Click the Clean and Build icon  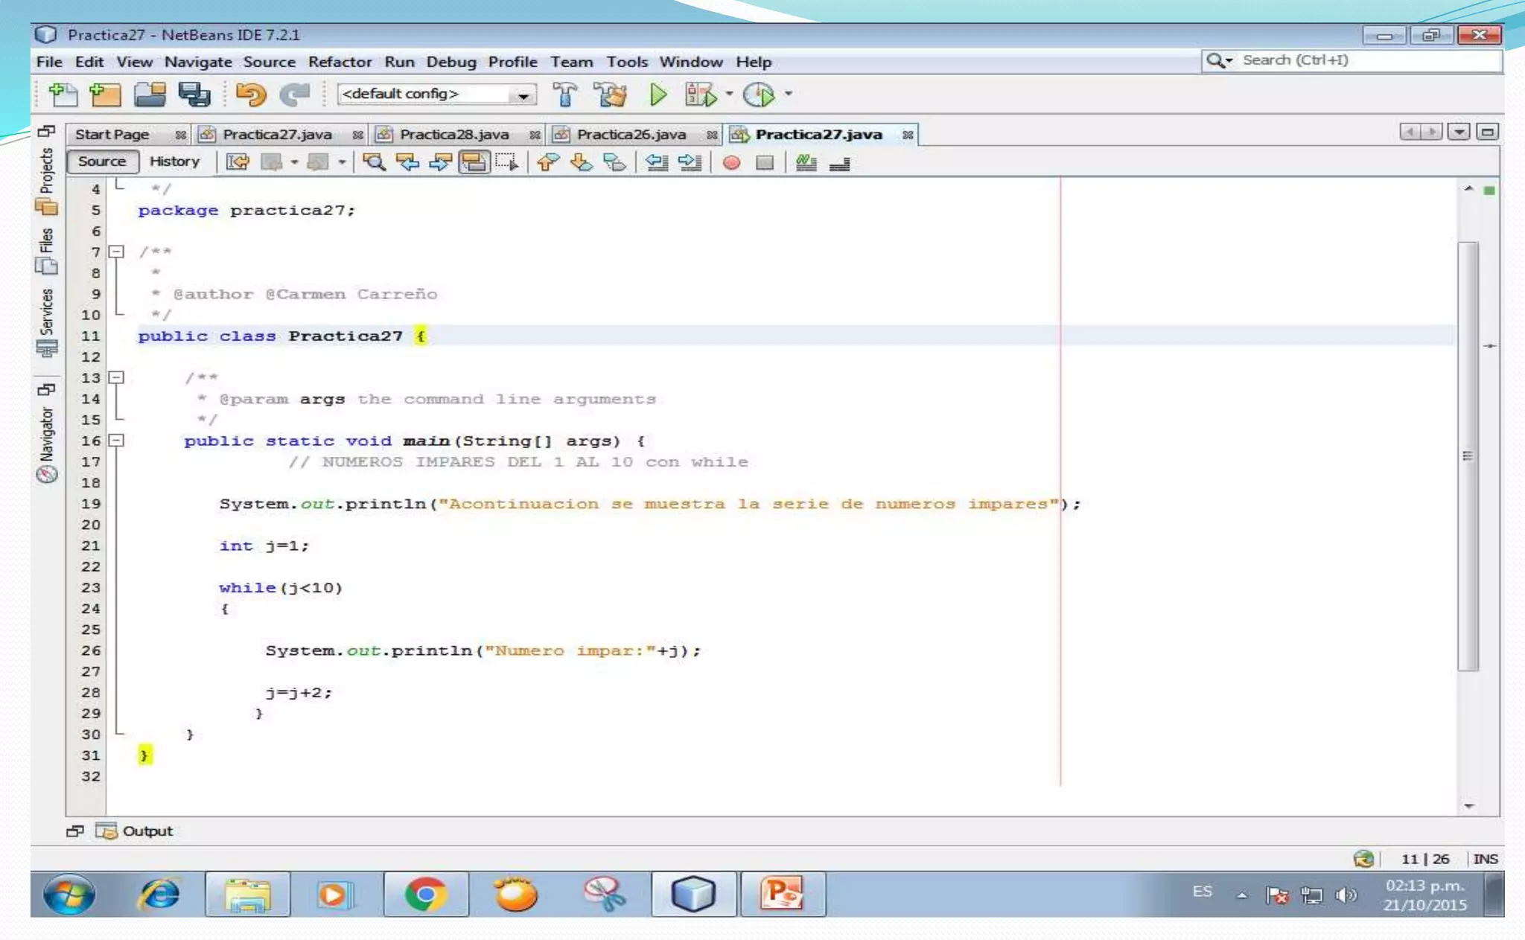[x=611, y=95]
